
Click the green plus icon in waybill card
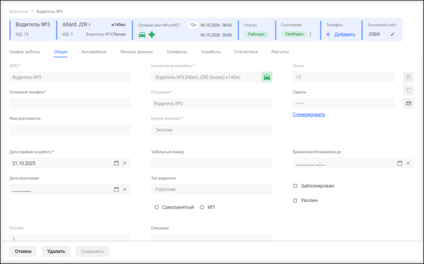pyautogui.click(x=152, y=35)
